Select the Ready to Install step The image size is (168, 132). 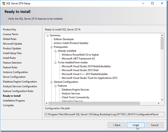(x=12, y=96)
